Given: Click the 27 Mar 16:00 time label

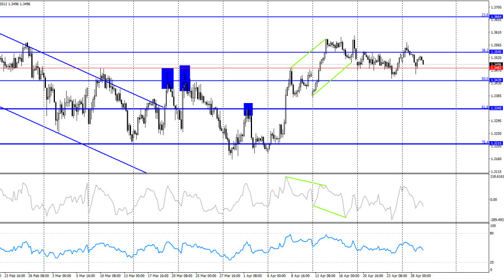Looking at the screenshot, I should click(230, 276).
